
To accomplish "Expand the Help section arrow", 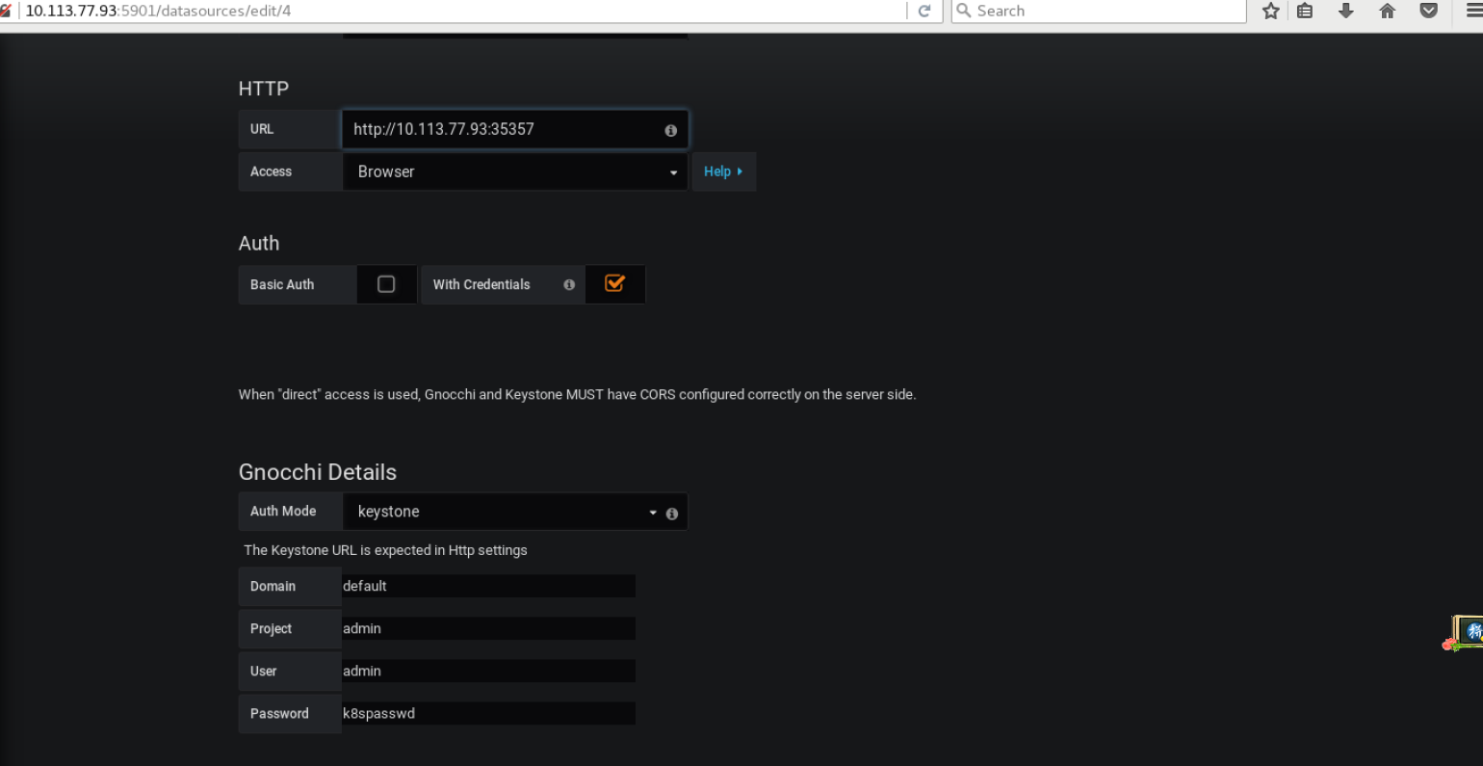I will pos(740,172).
